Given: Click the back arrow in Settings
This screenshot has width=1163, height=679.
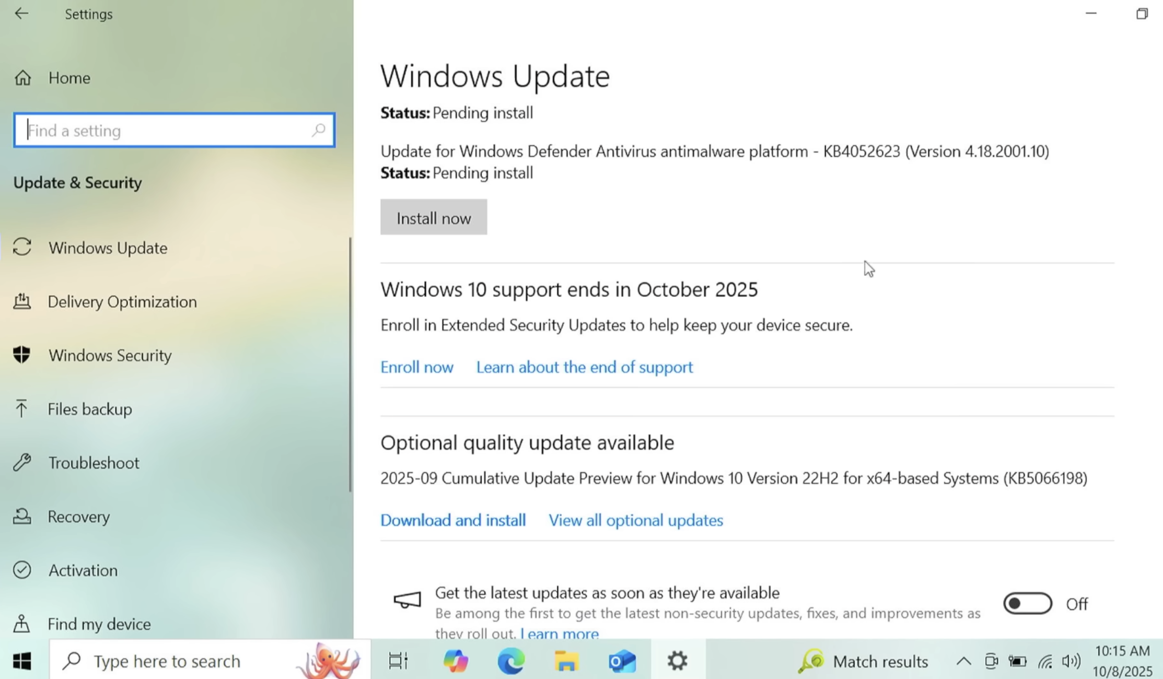Looking at the screenshot, I should tap(21, 14).
